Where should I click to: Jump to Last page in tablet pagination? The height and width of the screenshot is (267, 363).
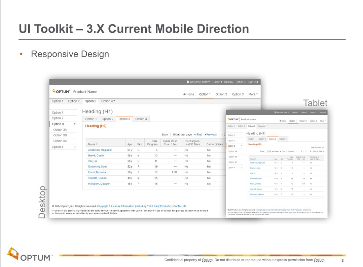pos(322,151)
